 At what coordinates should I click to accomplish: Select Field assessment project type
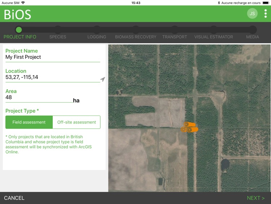tap(29, 122)
